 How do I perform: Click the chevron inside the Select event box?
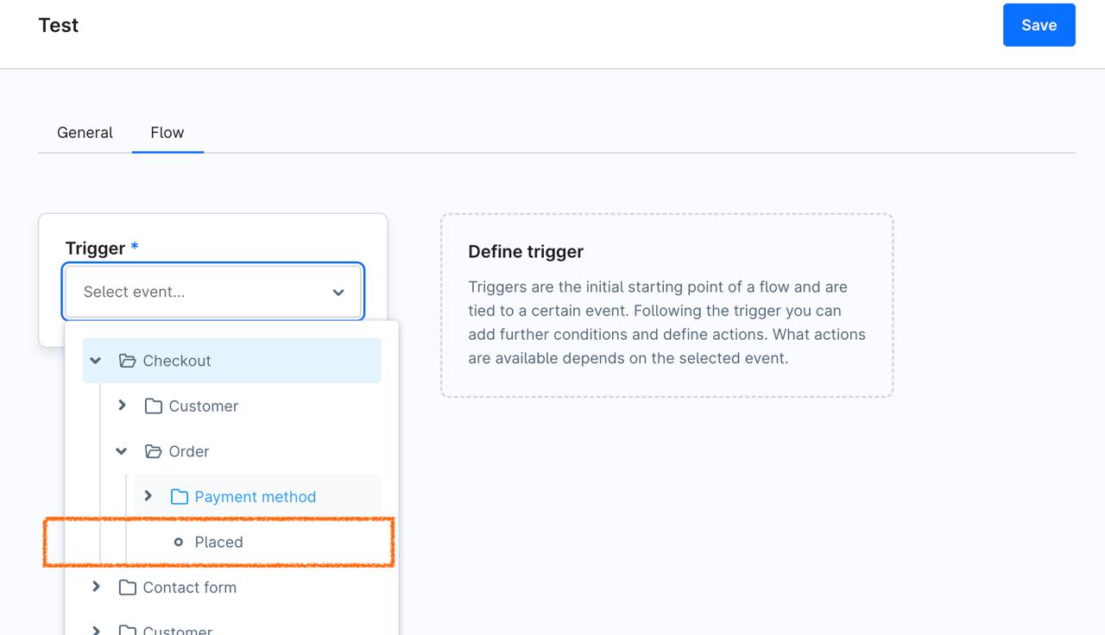coord(338,292)
